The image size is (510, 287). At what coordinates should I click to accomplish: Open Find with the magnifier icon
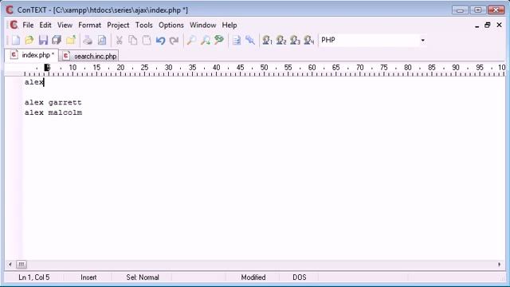(x=191, y=41)
